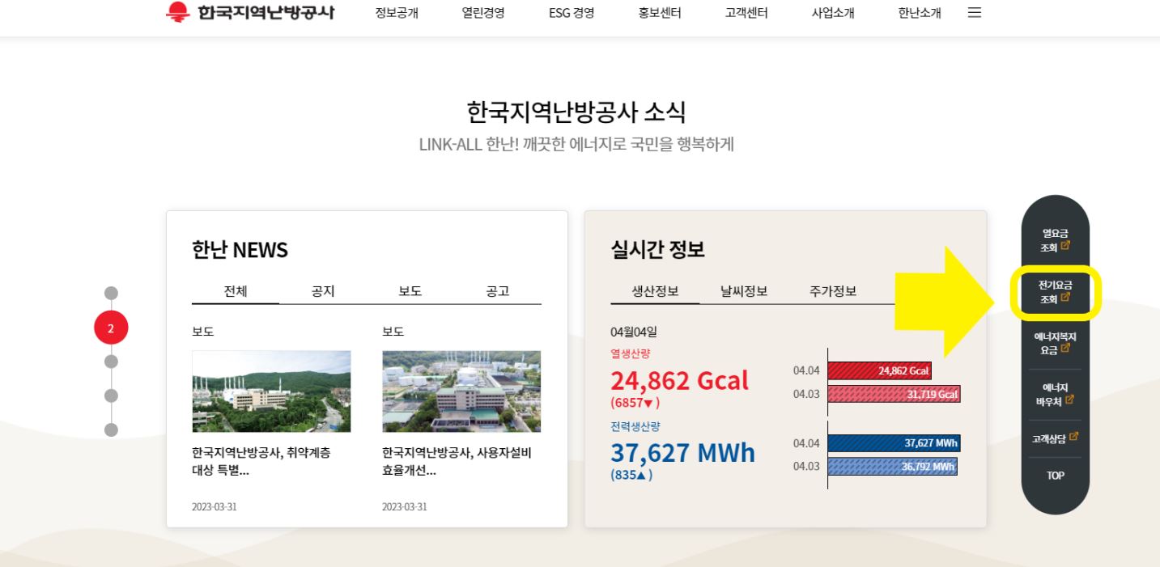
Task: Click the (6857▼) change value
Action: click(x=635, y=403)
